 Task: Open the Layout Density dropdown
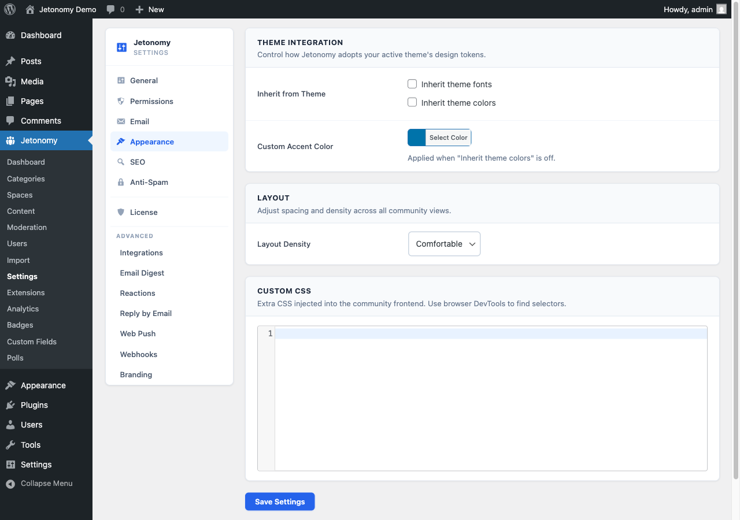pyautogui.click(x=444, y=244)
